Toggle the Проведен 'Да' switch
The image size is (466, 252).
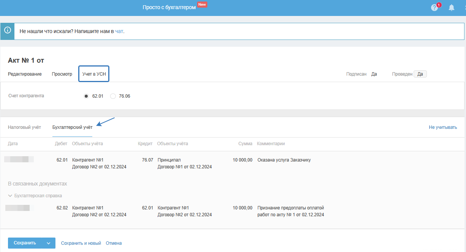pos(420,74)
